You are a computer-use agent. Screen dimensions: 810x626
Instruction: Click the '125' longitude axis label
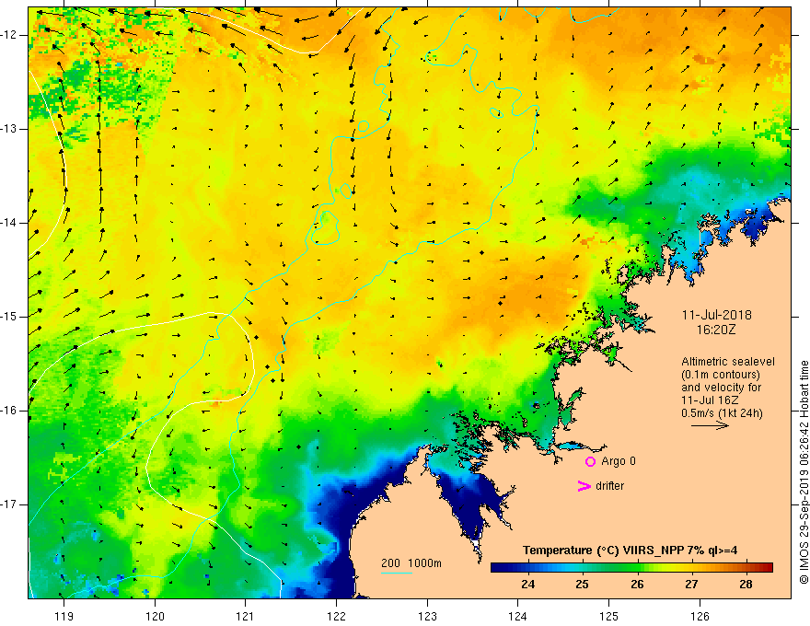pyautogui.click(x=609, y=616)
